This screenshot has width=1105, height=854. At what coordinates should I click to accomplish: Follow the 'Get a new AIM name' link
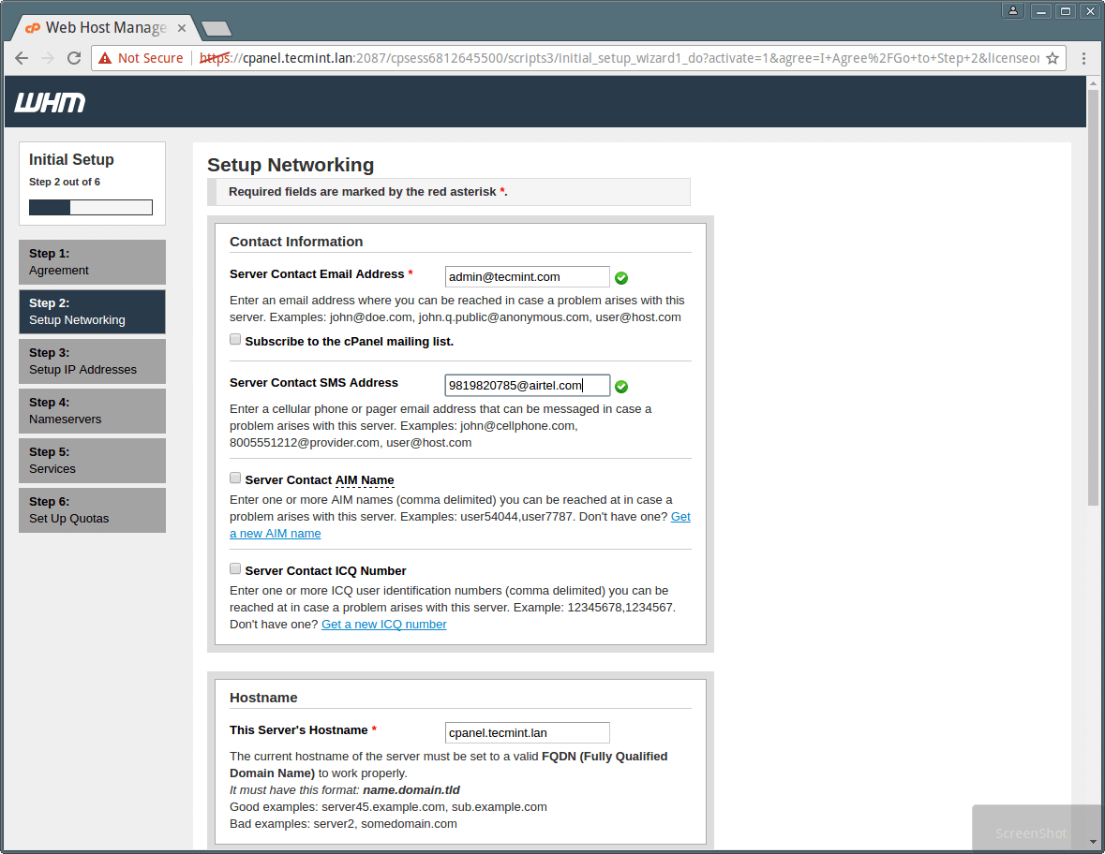[x=275, y=534]
